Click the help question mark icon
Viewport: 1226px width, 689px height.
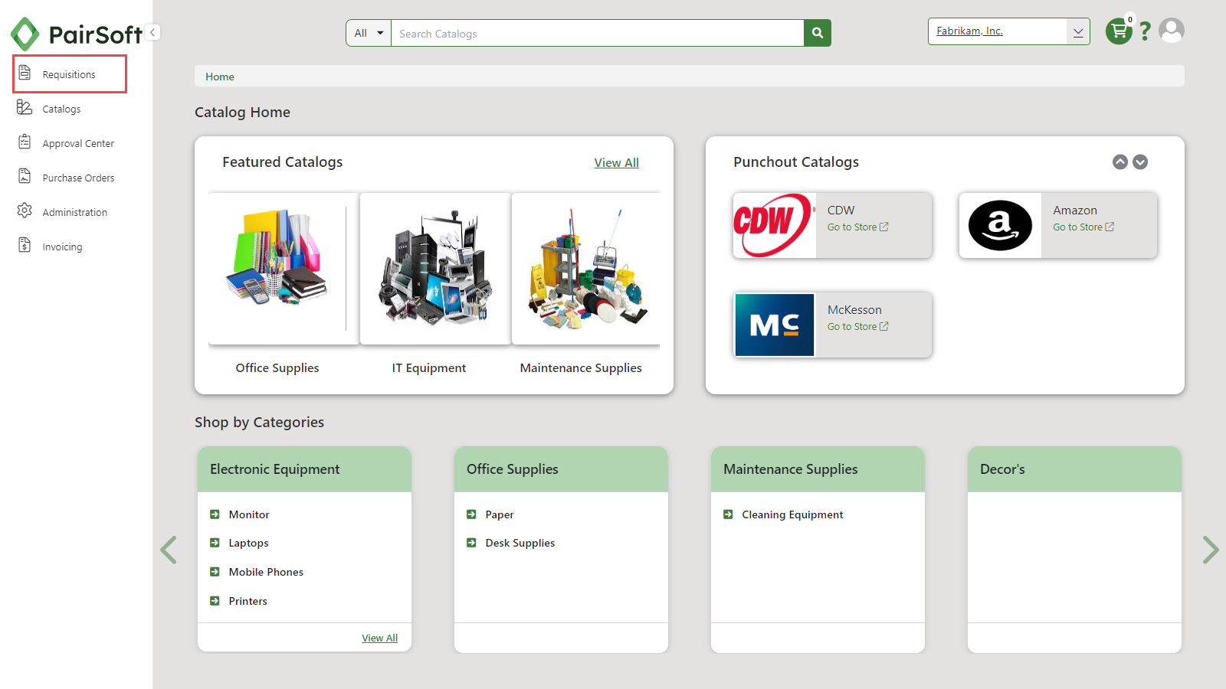[x=1145, y=31]
